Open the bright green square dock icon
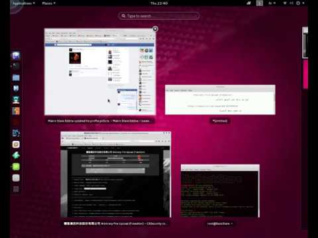This screenshot has width=318, height=238. click(16, 167)
